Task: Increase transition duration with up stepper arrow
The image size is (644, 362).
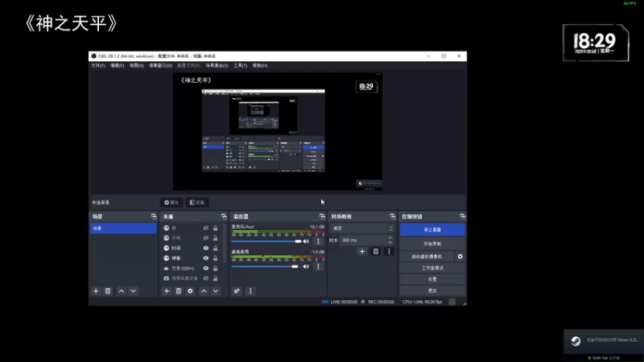Action: [390, 237]
